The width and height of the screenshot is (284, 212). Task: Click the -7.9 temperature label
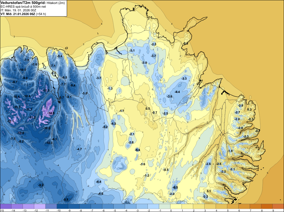point(26,60)
